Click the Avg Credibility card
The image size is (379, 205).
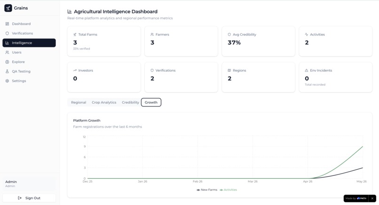[x=258, y=41]
